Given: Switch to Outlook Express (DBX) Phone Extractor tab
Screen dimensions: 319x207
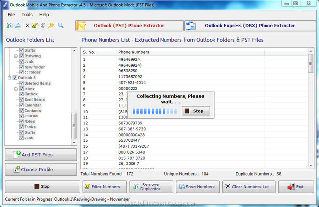Looking at the screenshot, I should point(250,26).
